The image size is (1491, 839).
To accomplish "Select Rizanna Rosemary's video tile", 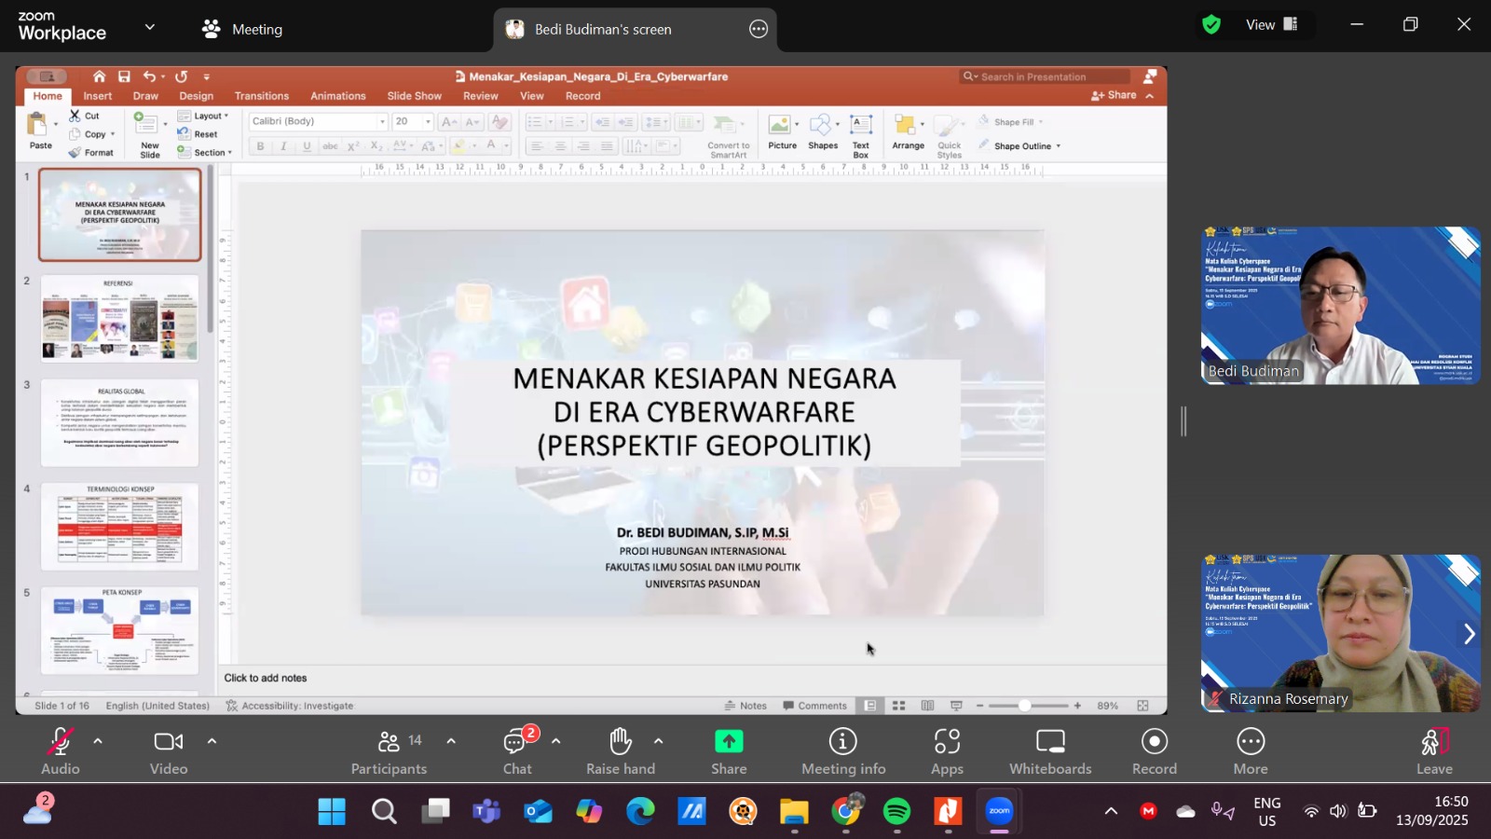I will click(1340, 633).
